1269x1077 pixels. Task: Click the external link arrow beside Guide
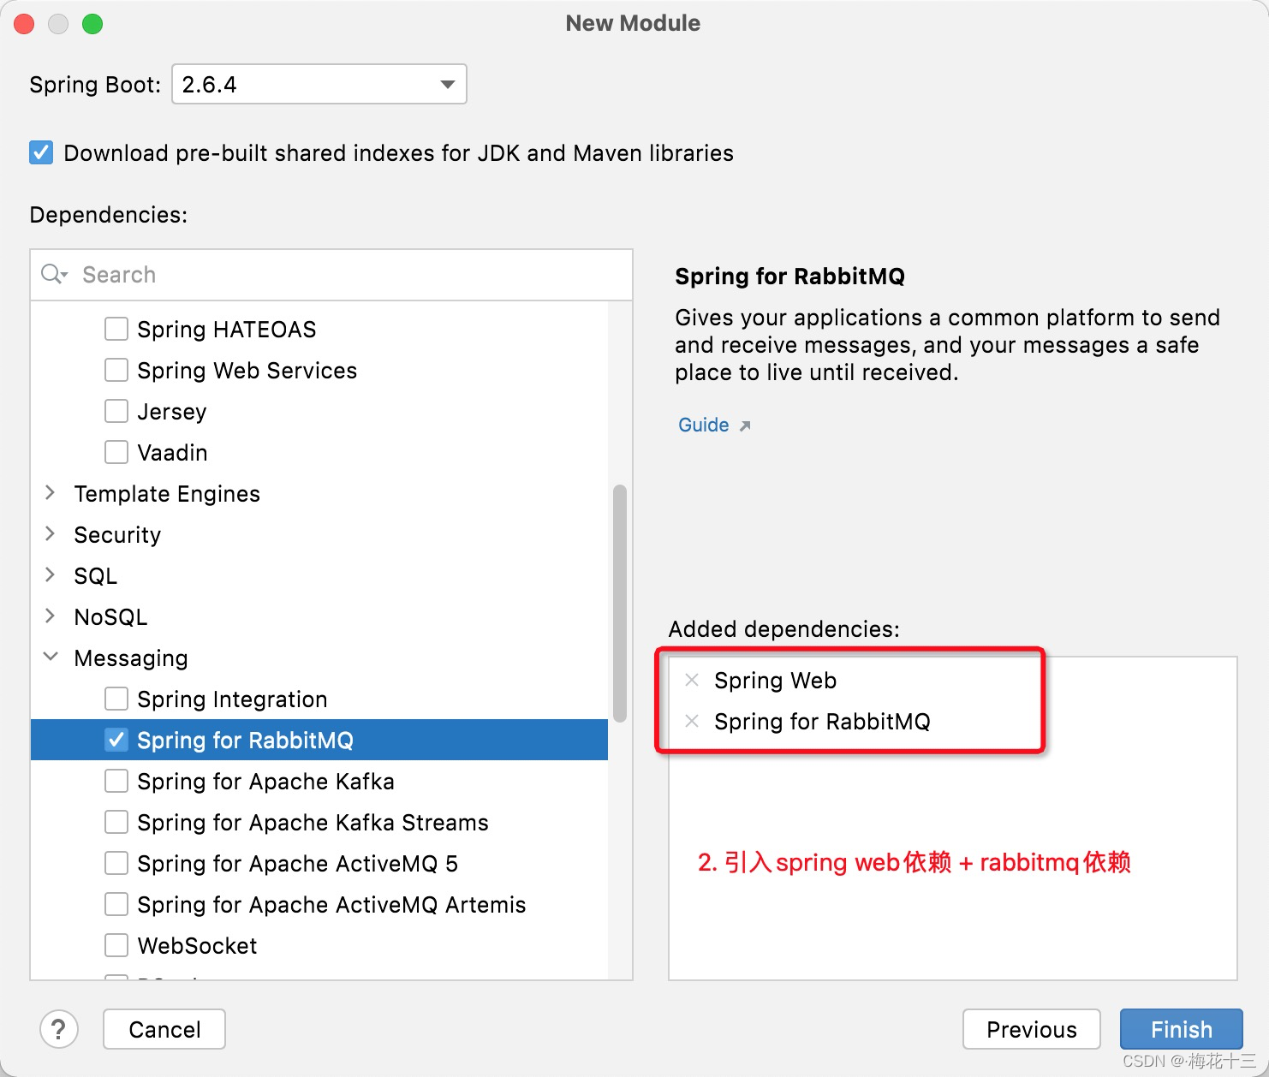[745, 425]
